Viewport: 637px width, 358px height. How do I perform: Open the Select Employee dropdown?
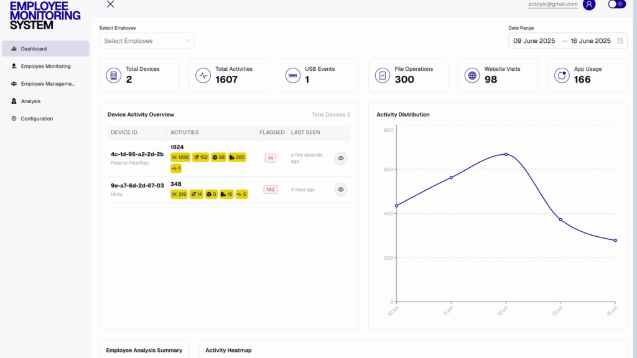coord(147,41)
